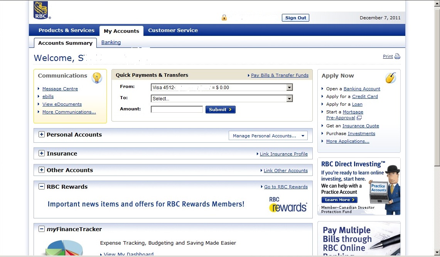Collapse the RBC Rewards section

(x=42, y=187)
